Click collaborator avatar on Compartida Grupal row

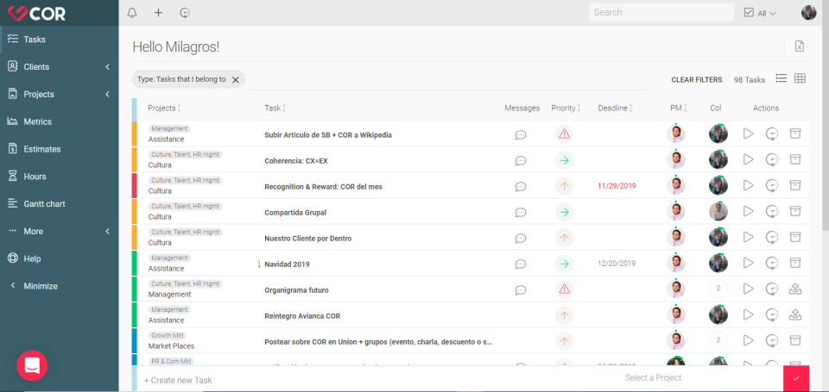718,212
